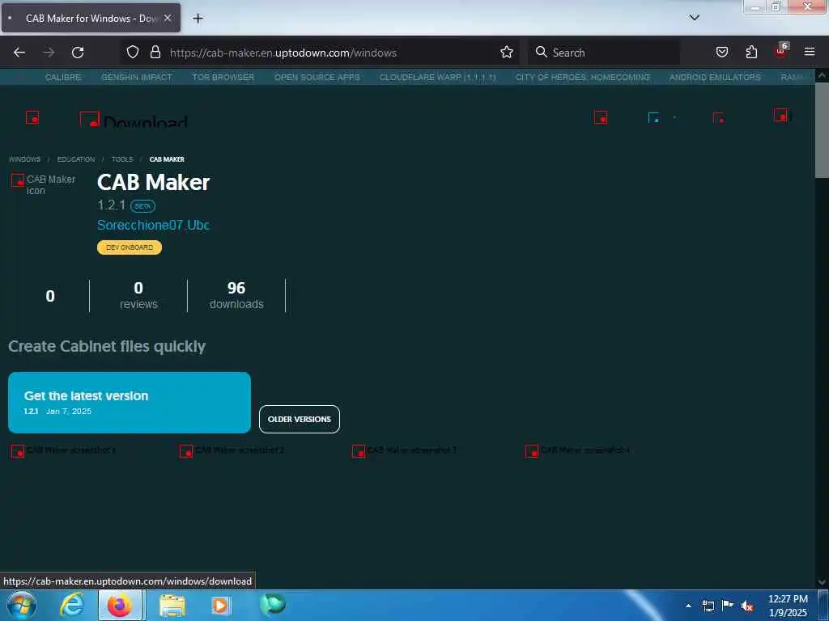Click the EDUCATION breadcrumb
This screenshot has width=829, height=621.
[x=76, y=159]
